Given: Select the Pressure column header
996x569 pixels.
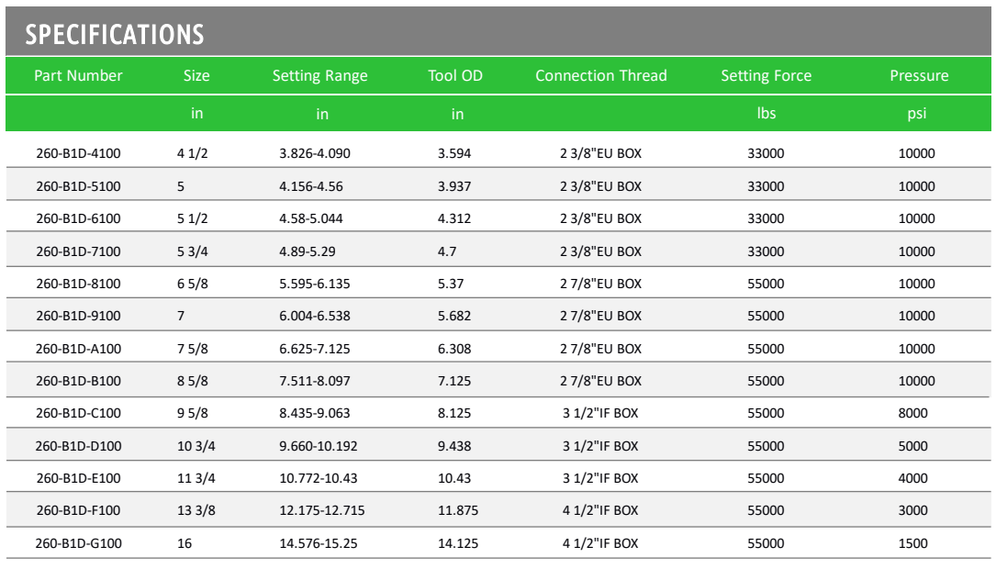Looking at the screenshot, I should tap(919, 75).
